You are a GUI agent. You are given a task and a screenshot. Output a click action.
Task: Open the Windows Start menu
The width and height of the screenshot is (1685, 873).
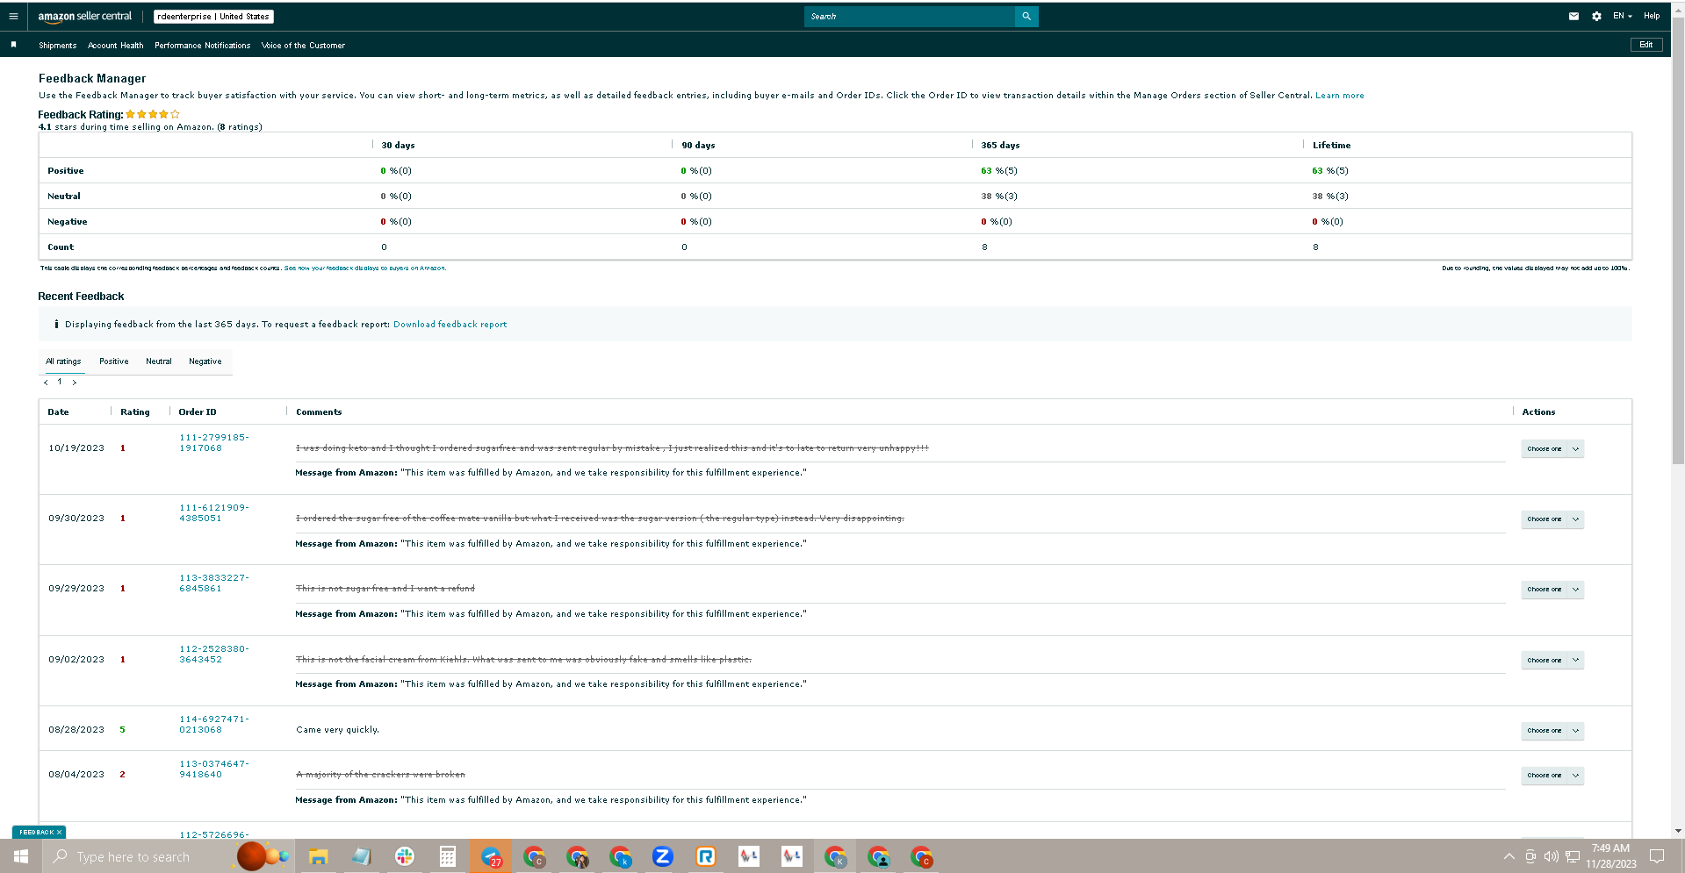[x=21, y=856]
